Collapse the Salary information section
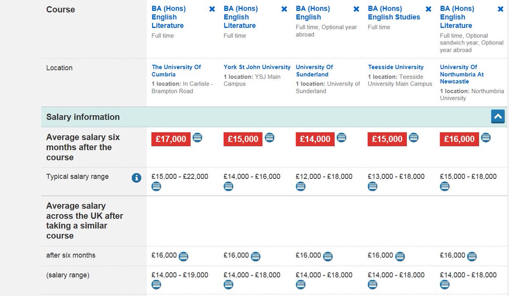This screenshot has height=296, width=509. [498, 116]
